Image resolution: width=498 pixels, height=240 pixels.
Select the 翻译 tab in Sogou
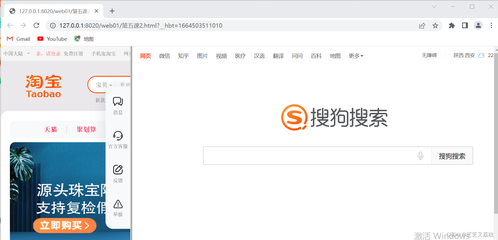pyautogui.click(x=278, y=56)
